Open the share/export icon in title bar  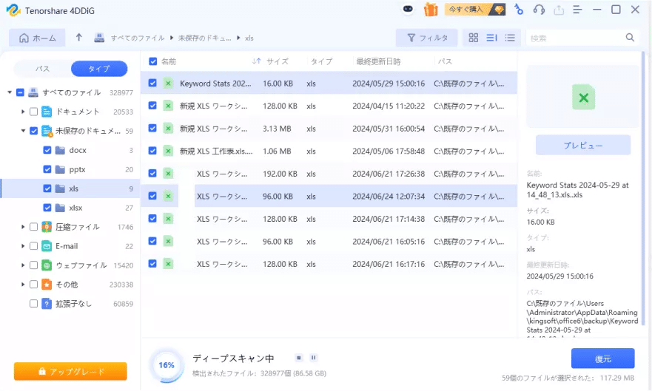pos(559,10)
